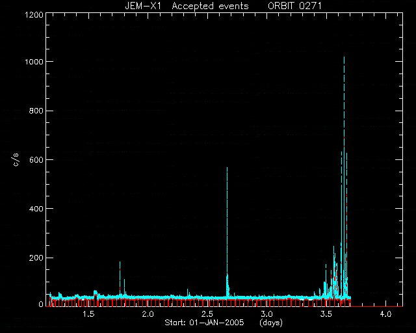Screen dimensions: 416x333
Task: Click the Start: 01-JAN-2005 label
Action: click(204, 323)
